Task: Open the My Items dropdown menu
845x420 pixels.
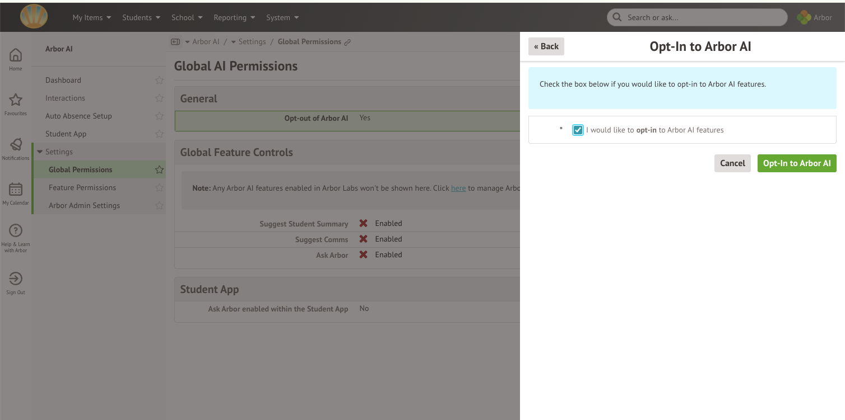Action: tap(91, 17)
